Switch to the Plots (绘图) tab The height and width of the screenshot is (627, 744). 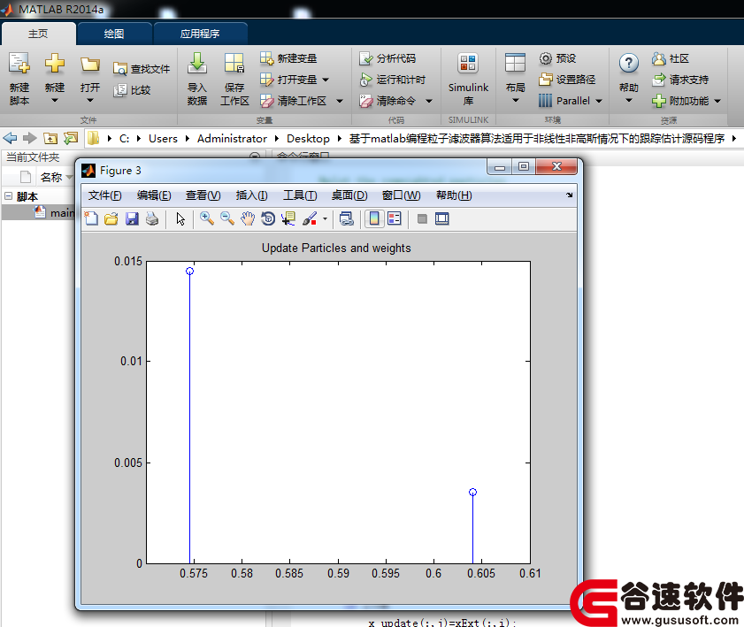pyautogui.click(x=114, y=34)
